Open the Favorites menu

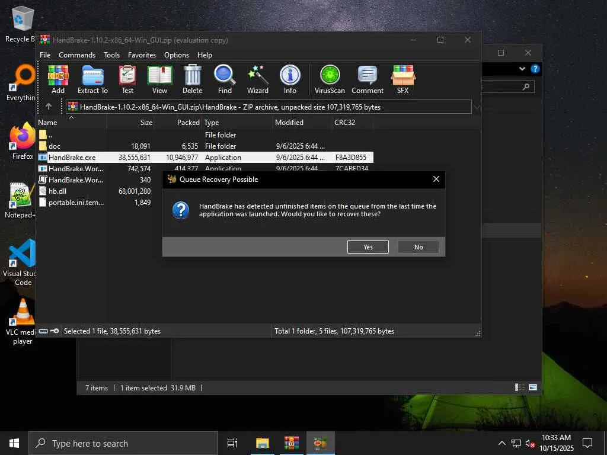coord(142,55)
